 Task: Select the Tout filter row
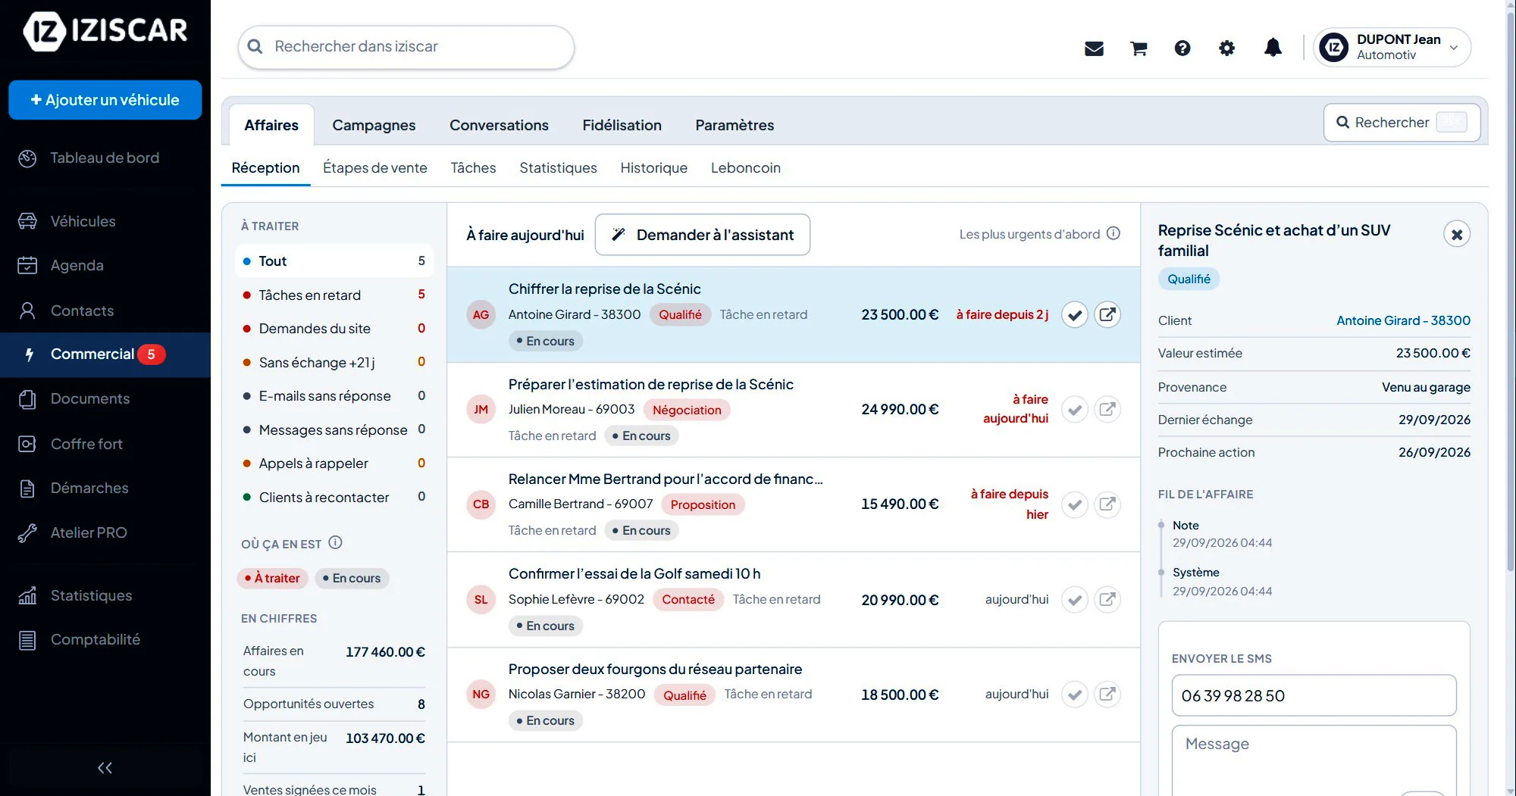[x=334, y=261]
